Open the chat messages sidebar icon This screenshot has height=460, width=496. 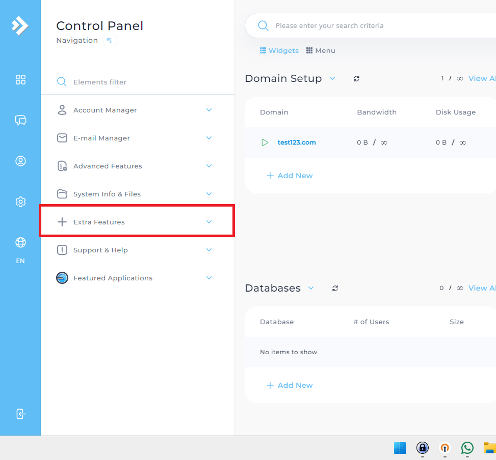point(20,120)
